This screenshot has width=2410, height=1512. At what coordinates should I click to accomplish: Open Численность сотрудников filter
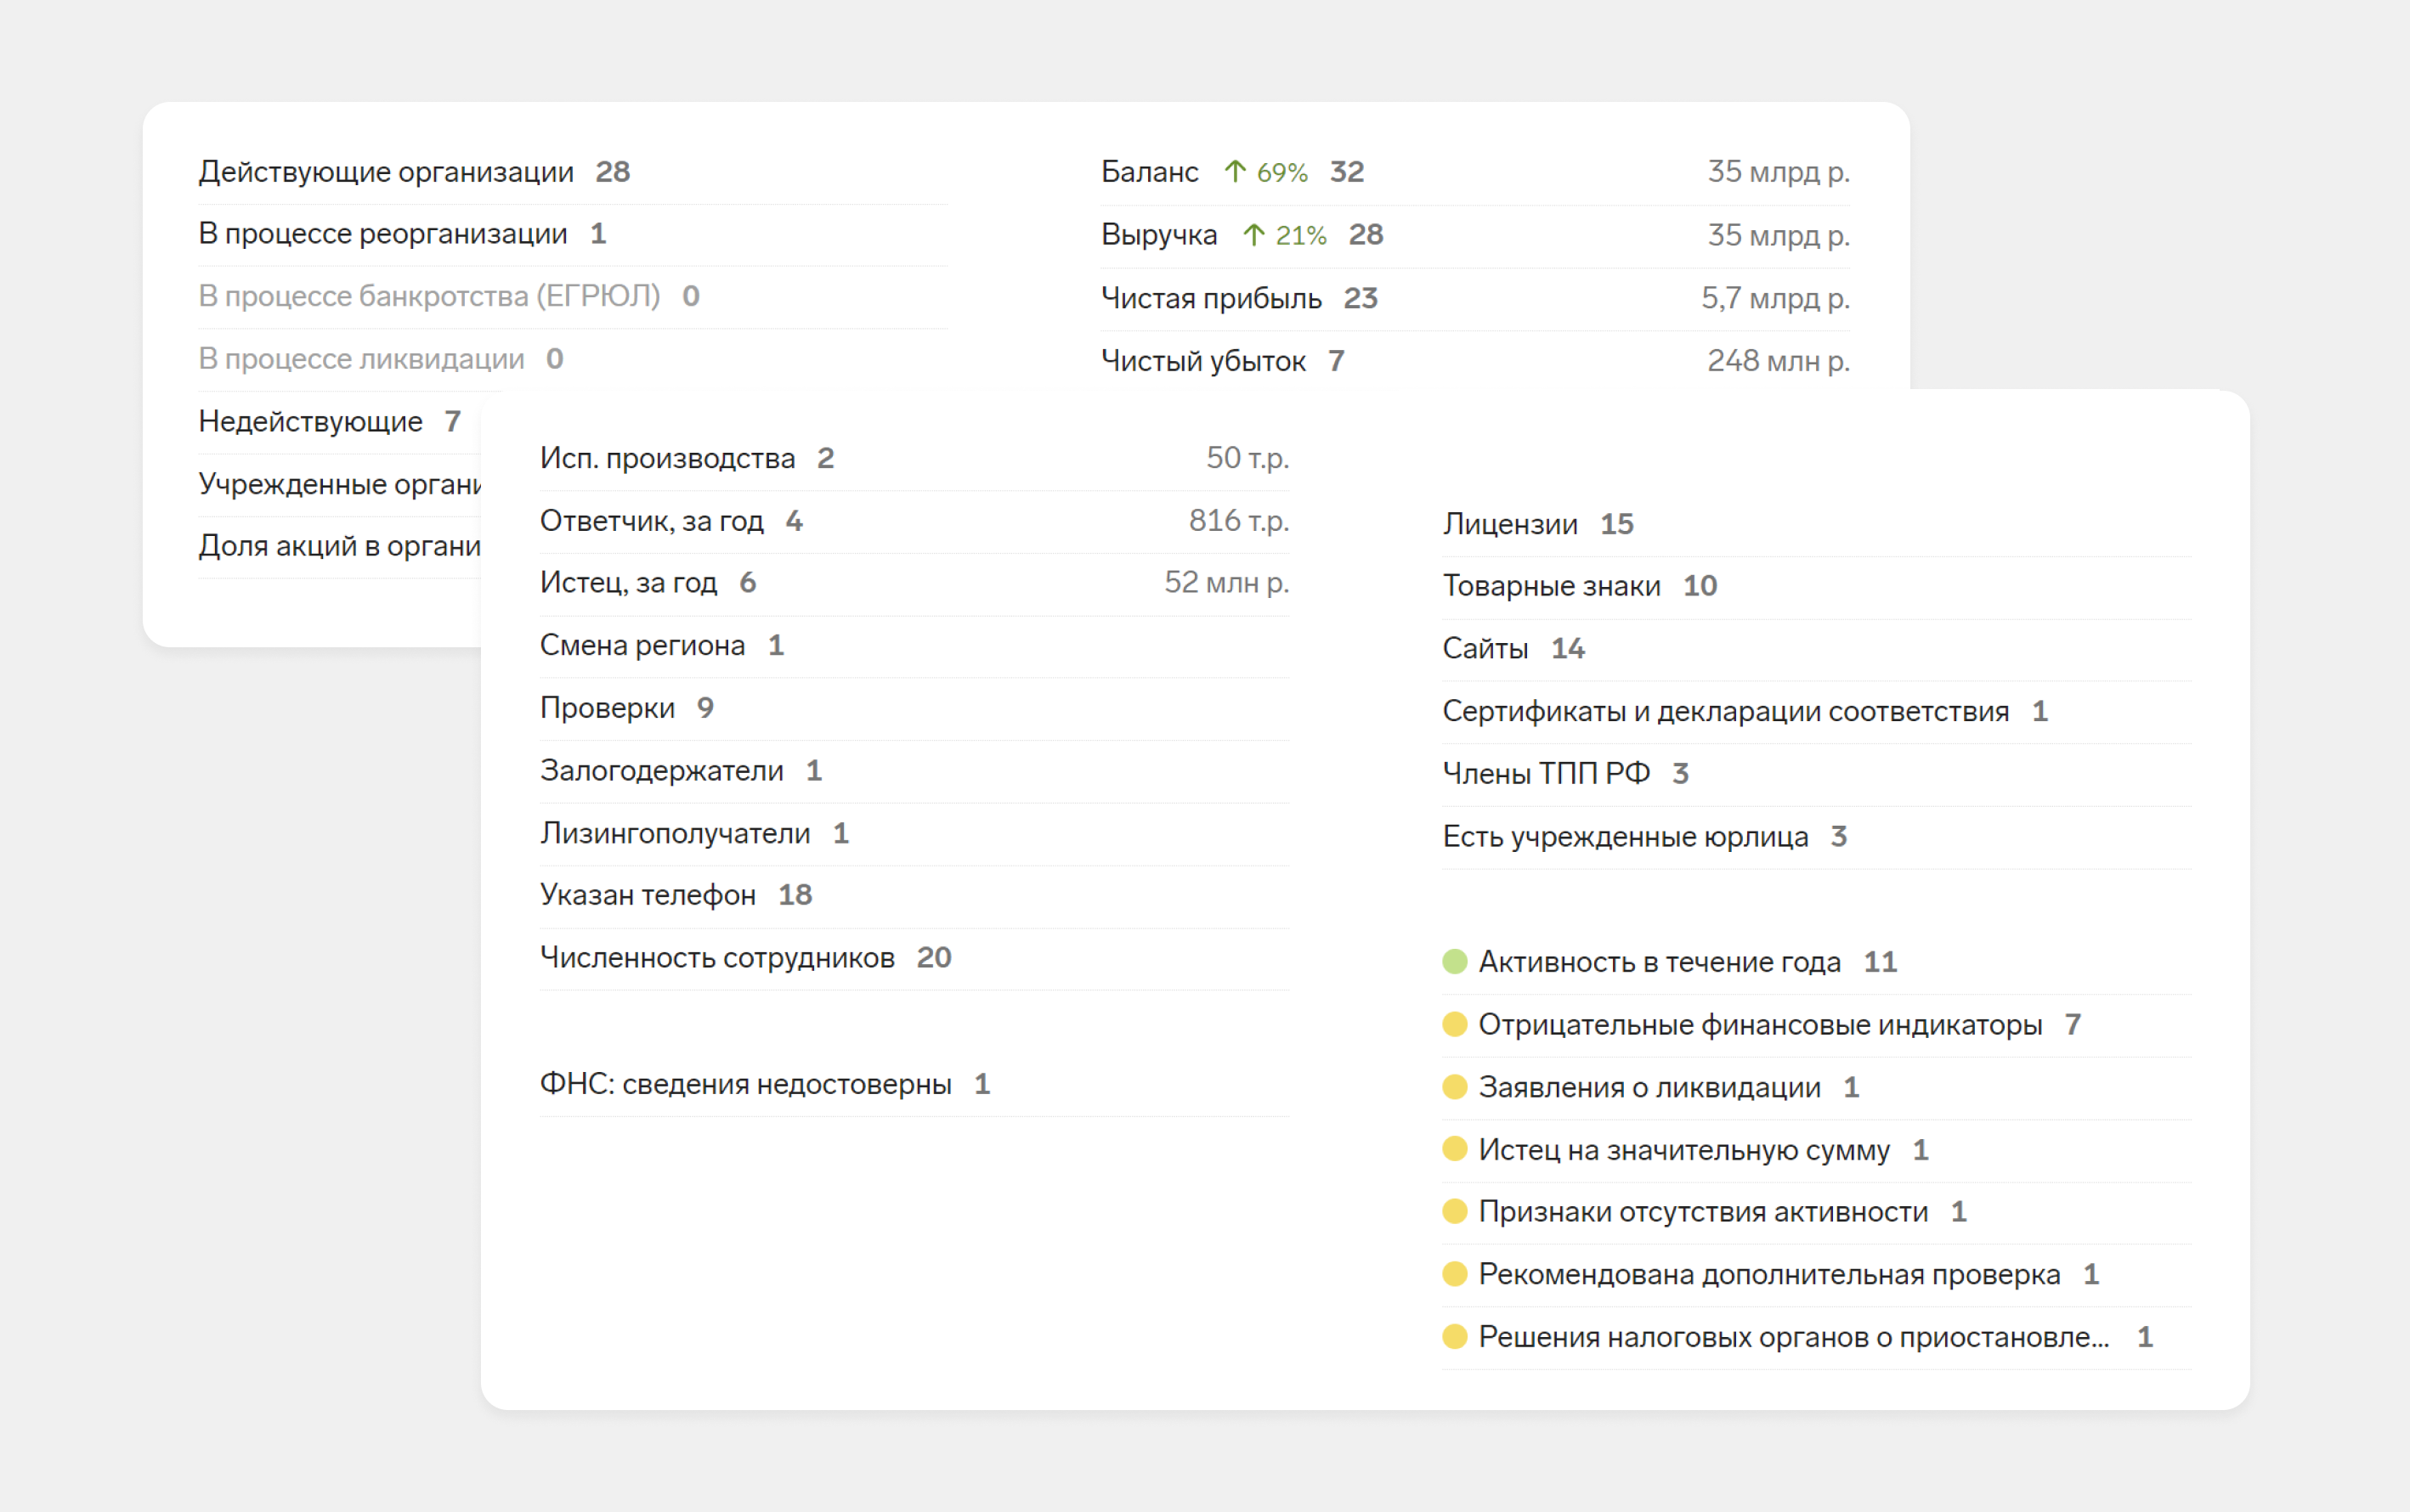click(x=914, y=958)
